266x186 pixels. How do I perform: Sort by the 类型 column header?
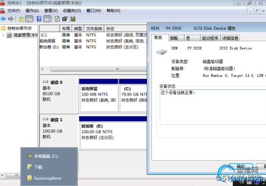pyautogui.click(x=78, y=29)
